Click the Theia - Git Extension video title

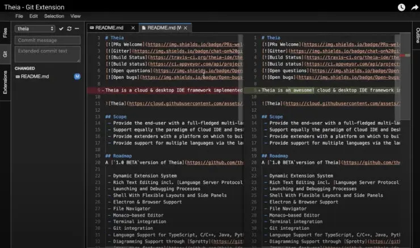34,7
